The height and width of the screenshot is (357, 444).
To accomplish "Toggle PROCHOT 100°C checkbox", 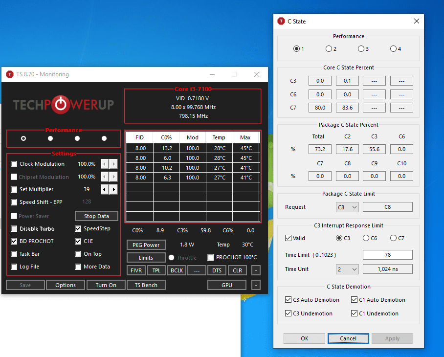I will (210, 257).
